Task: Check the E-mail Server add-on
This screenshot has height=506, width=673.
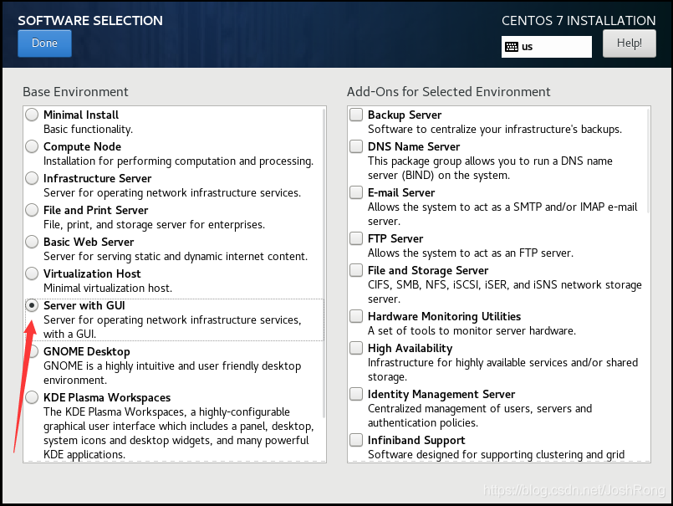Action: pyautogui.click(x=356, y=192)
